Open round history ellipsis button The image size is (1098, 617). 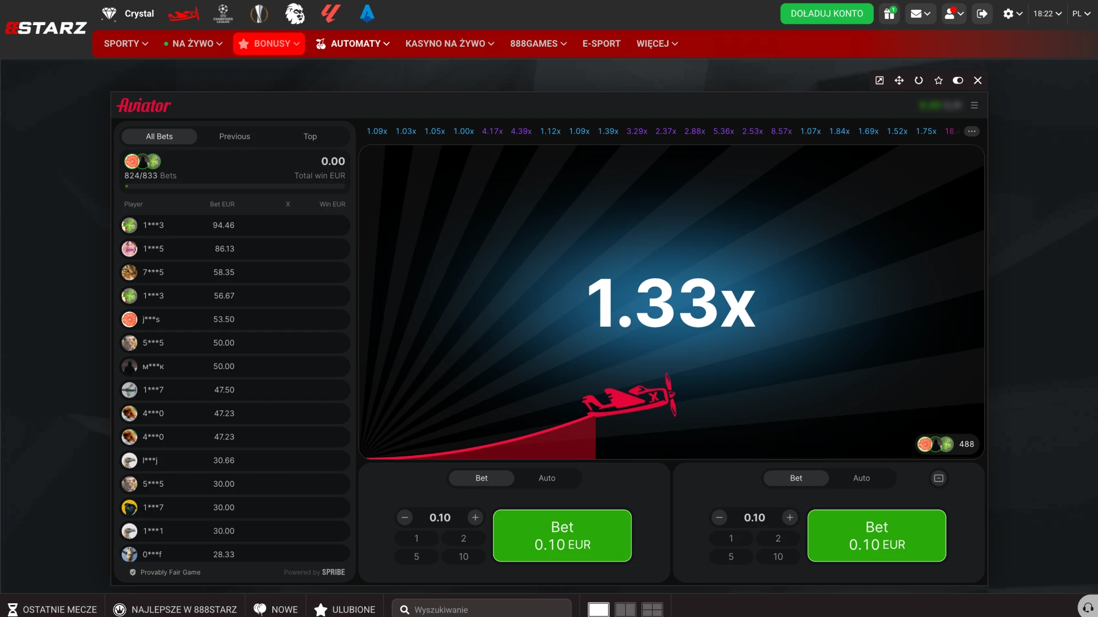[972, 131]
